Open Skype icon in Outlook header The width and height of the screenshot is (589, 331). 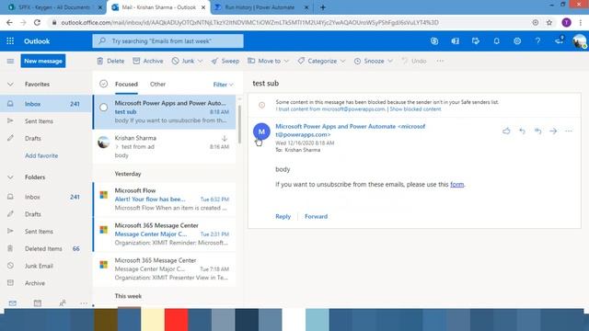434,40
